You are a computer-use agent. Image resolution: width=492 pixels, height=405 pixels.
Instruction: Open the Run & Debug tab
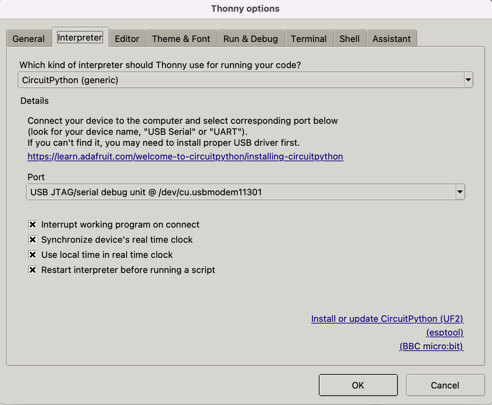pyautogui.click(x=250, y=39)
